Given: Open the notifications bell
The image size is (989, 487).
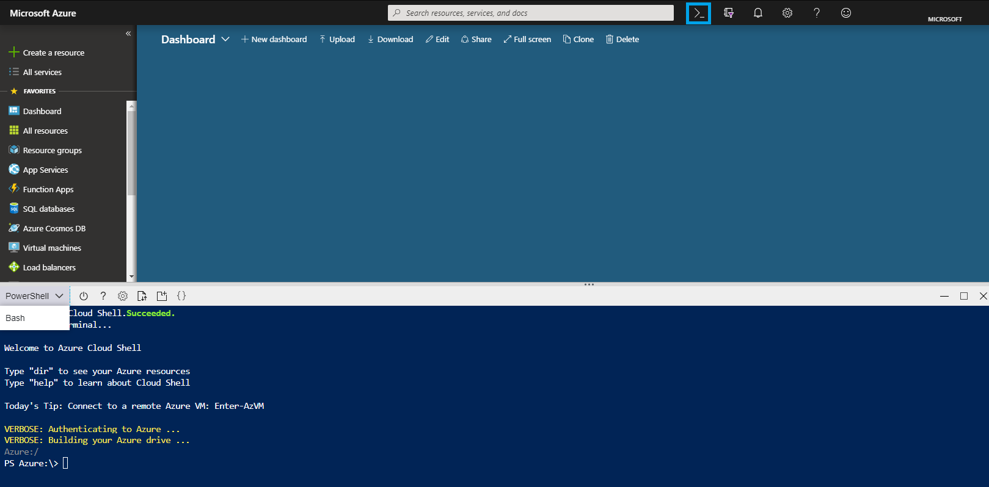Looking at the screenshot, I should pos(757,13).
